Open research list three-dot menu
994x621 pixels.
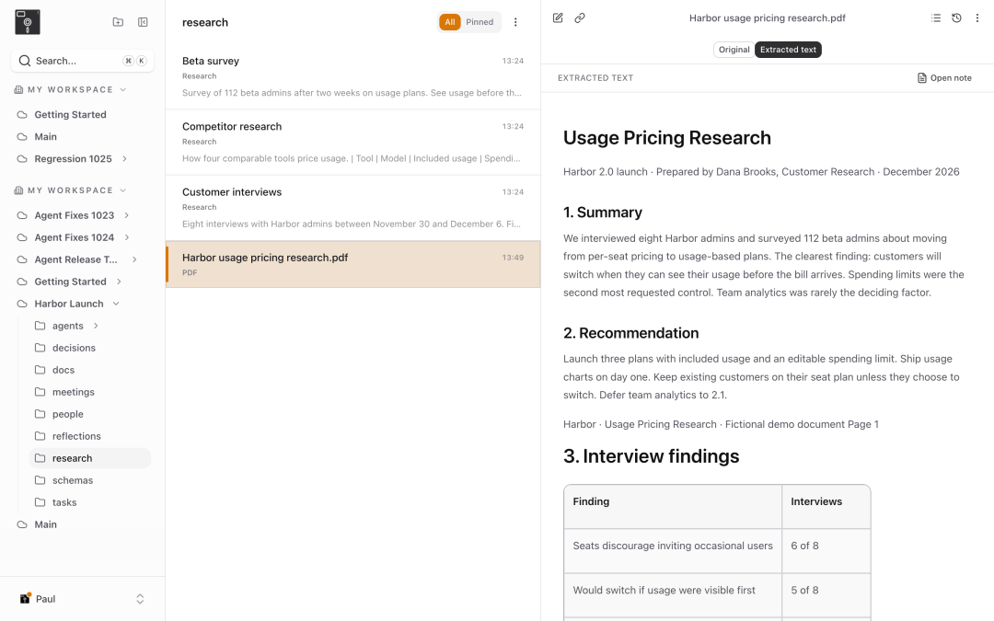pyautogui.click(x=515, y=22)
